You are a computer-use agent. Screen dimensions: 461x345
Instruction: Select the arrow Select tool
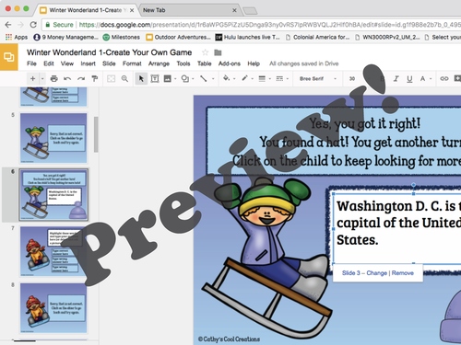(141, 79)
